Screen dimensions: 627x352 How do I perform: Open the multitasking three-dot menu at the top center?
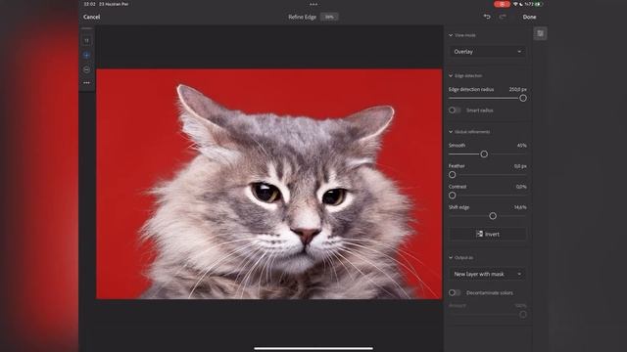tap(313, 4)
